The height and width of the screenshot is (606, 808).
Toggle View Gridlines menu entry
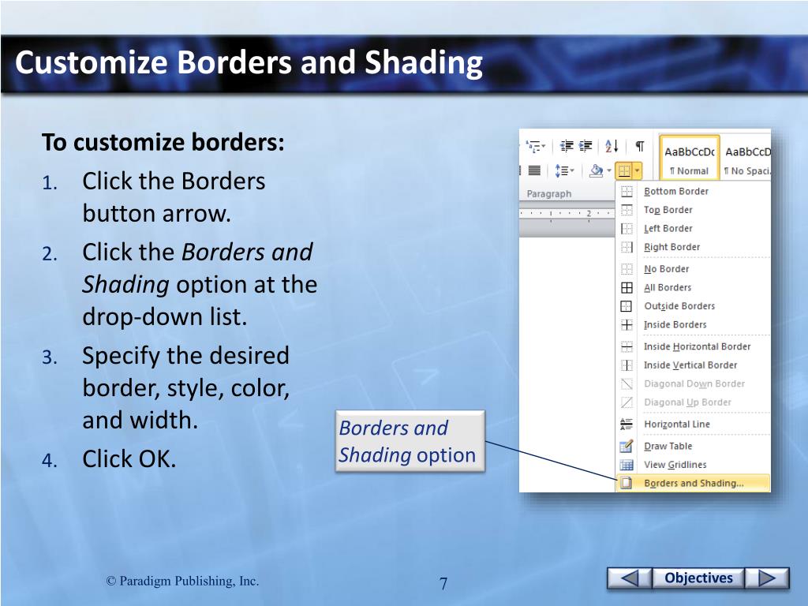click(693, 465)
